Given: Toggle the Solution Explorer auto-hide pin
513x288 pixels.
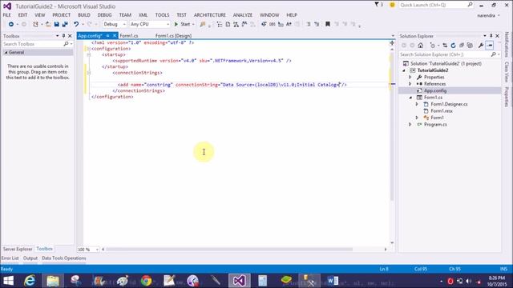Looking at the screenshot, I should point(491,36).
